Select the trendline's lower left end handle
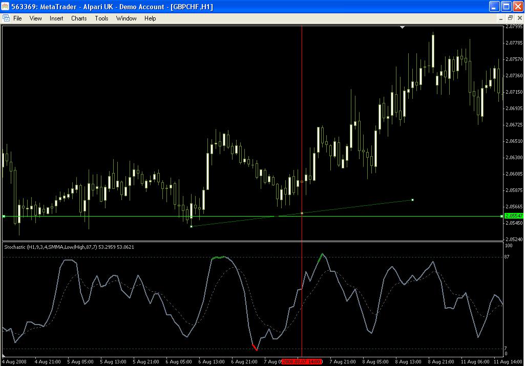Viewport: 525px width, 366px height. click(191, 226)
